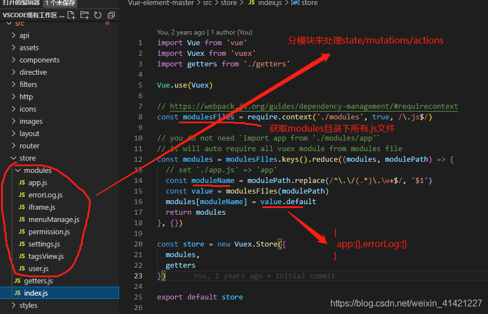Viewport: 488px width, 314px height.
Task: Collapse the store folder
Action: 13,158
